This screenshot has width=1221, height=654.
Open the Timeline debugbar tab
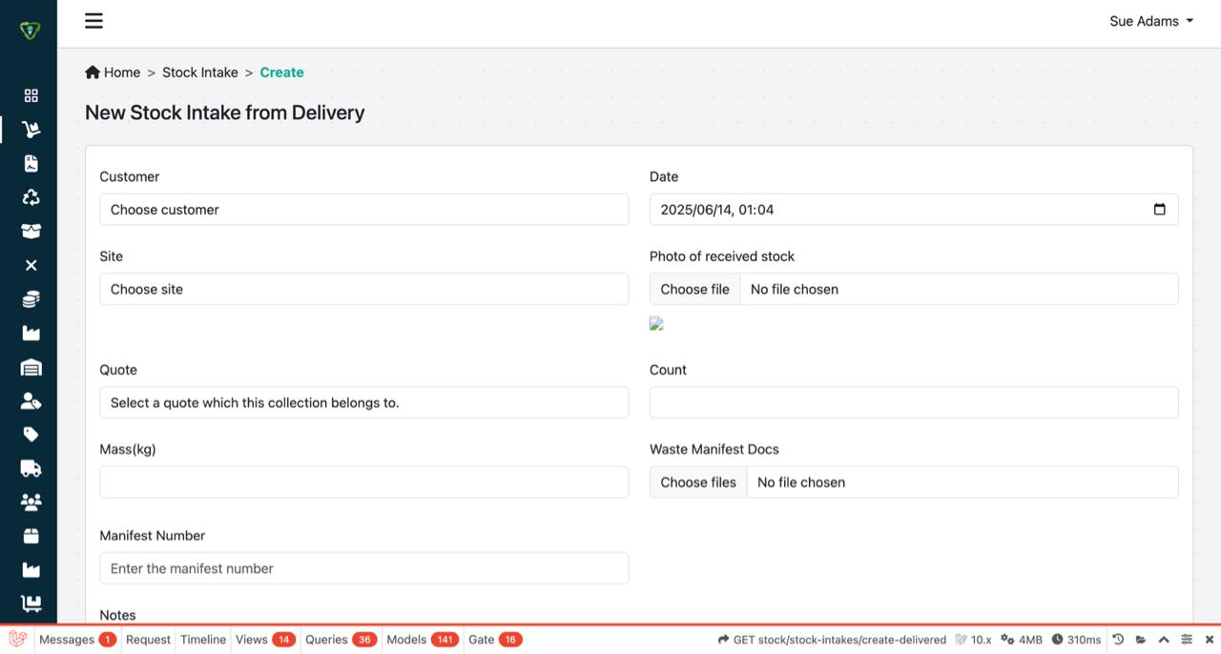pos(203,640)
